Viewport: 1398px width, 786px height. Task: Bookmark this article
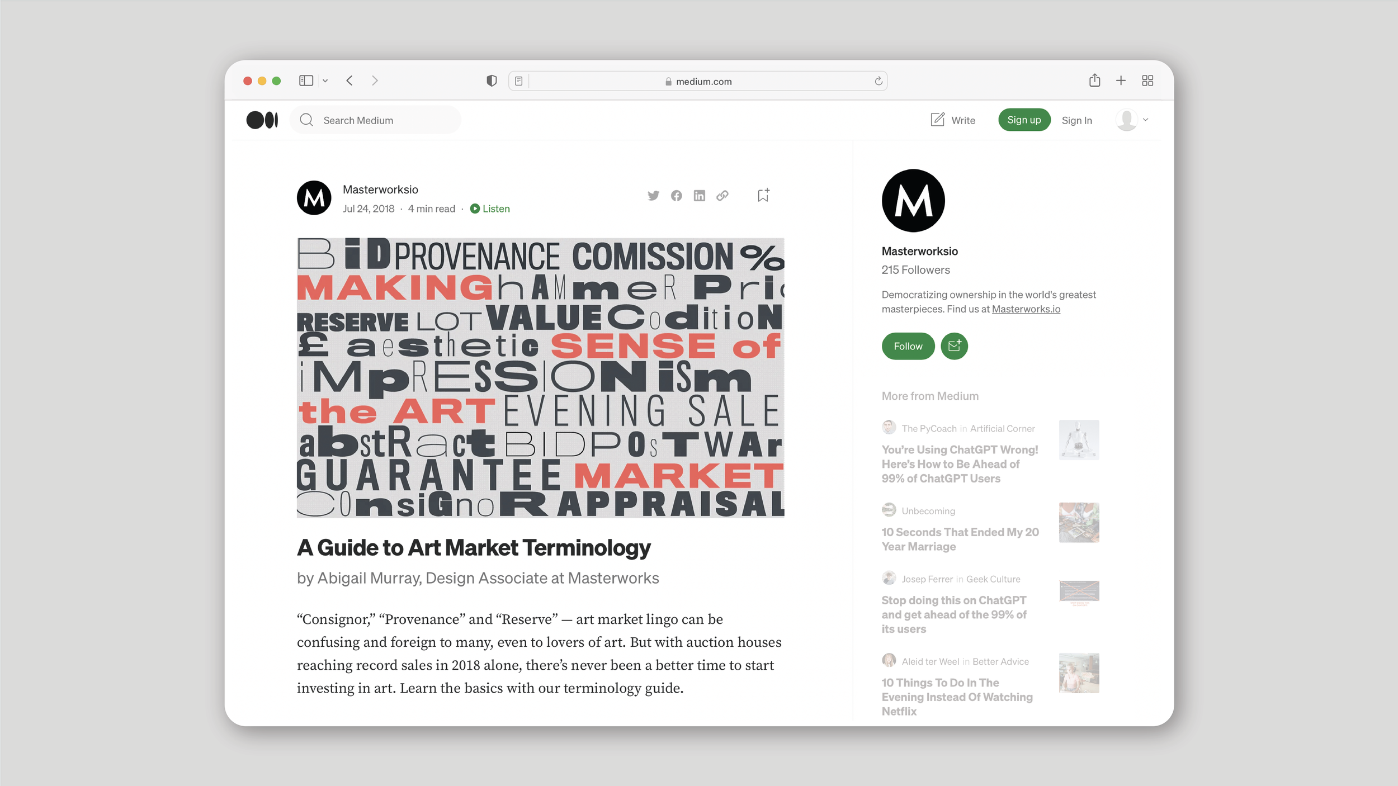[763, 195]
